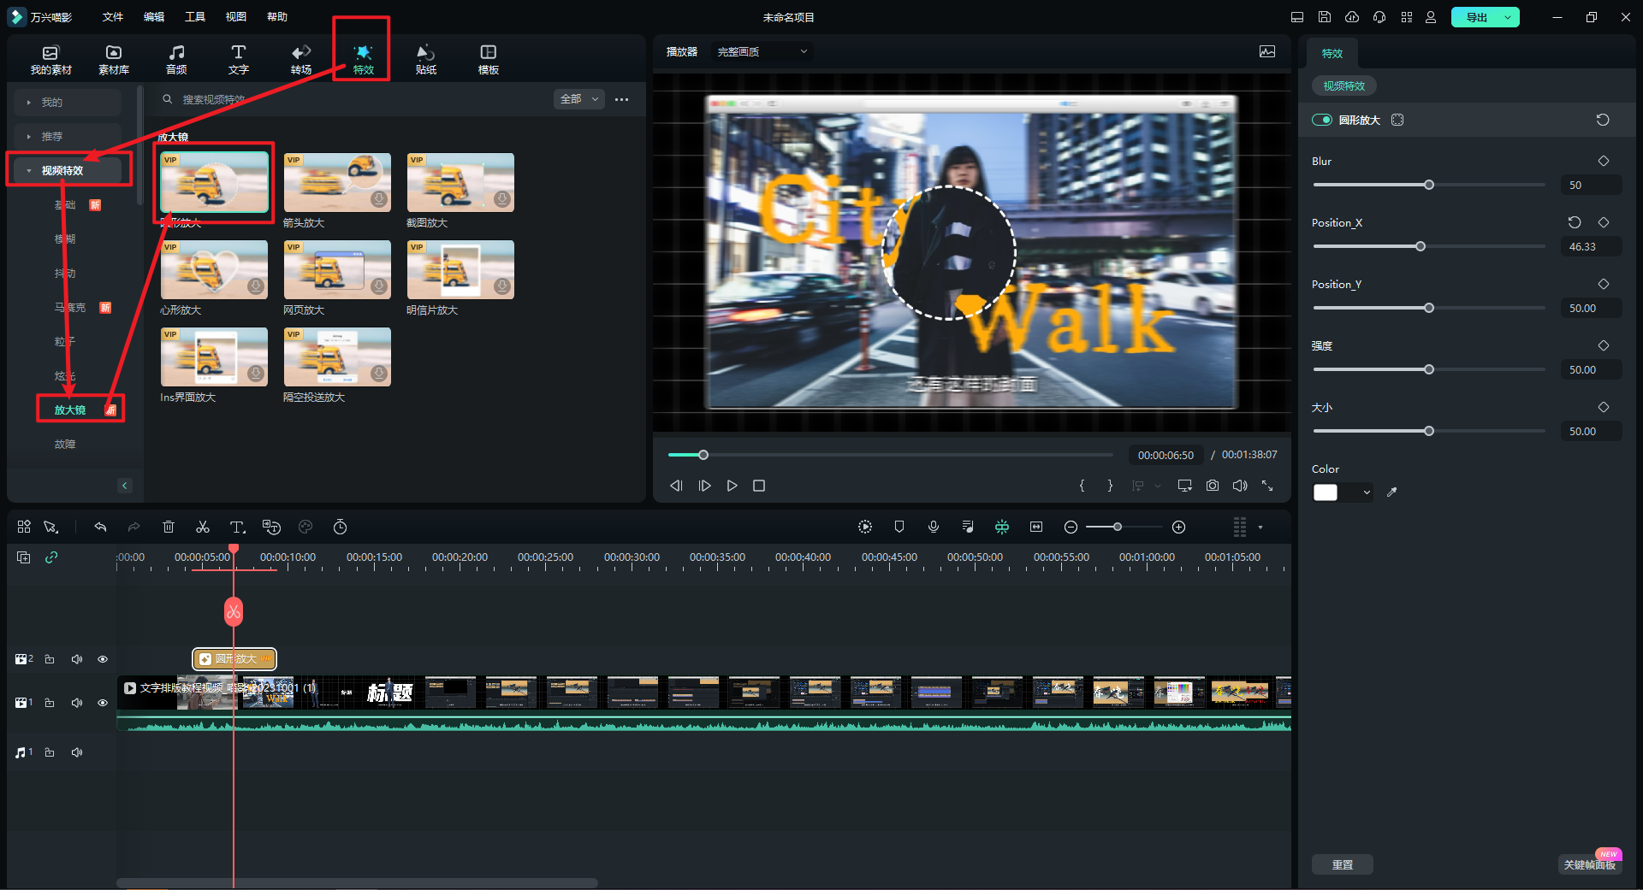1643x890 pixels.
Task: Open the 完整画质 quality dropdown
Action: 762,52
